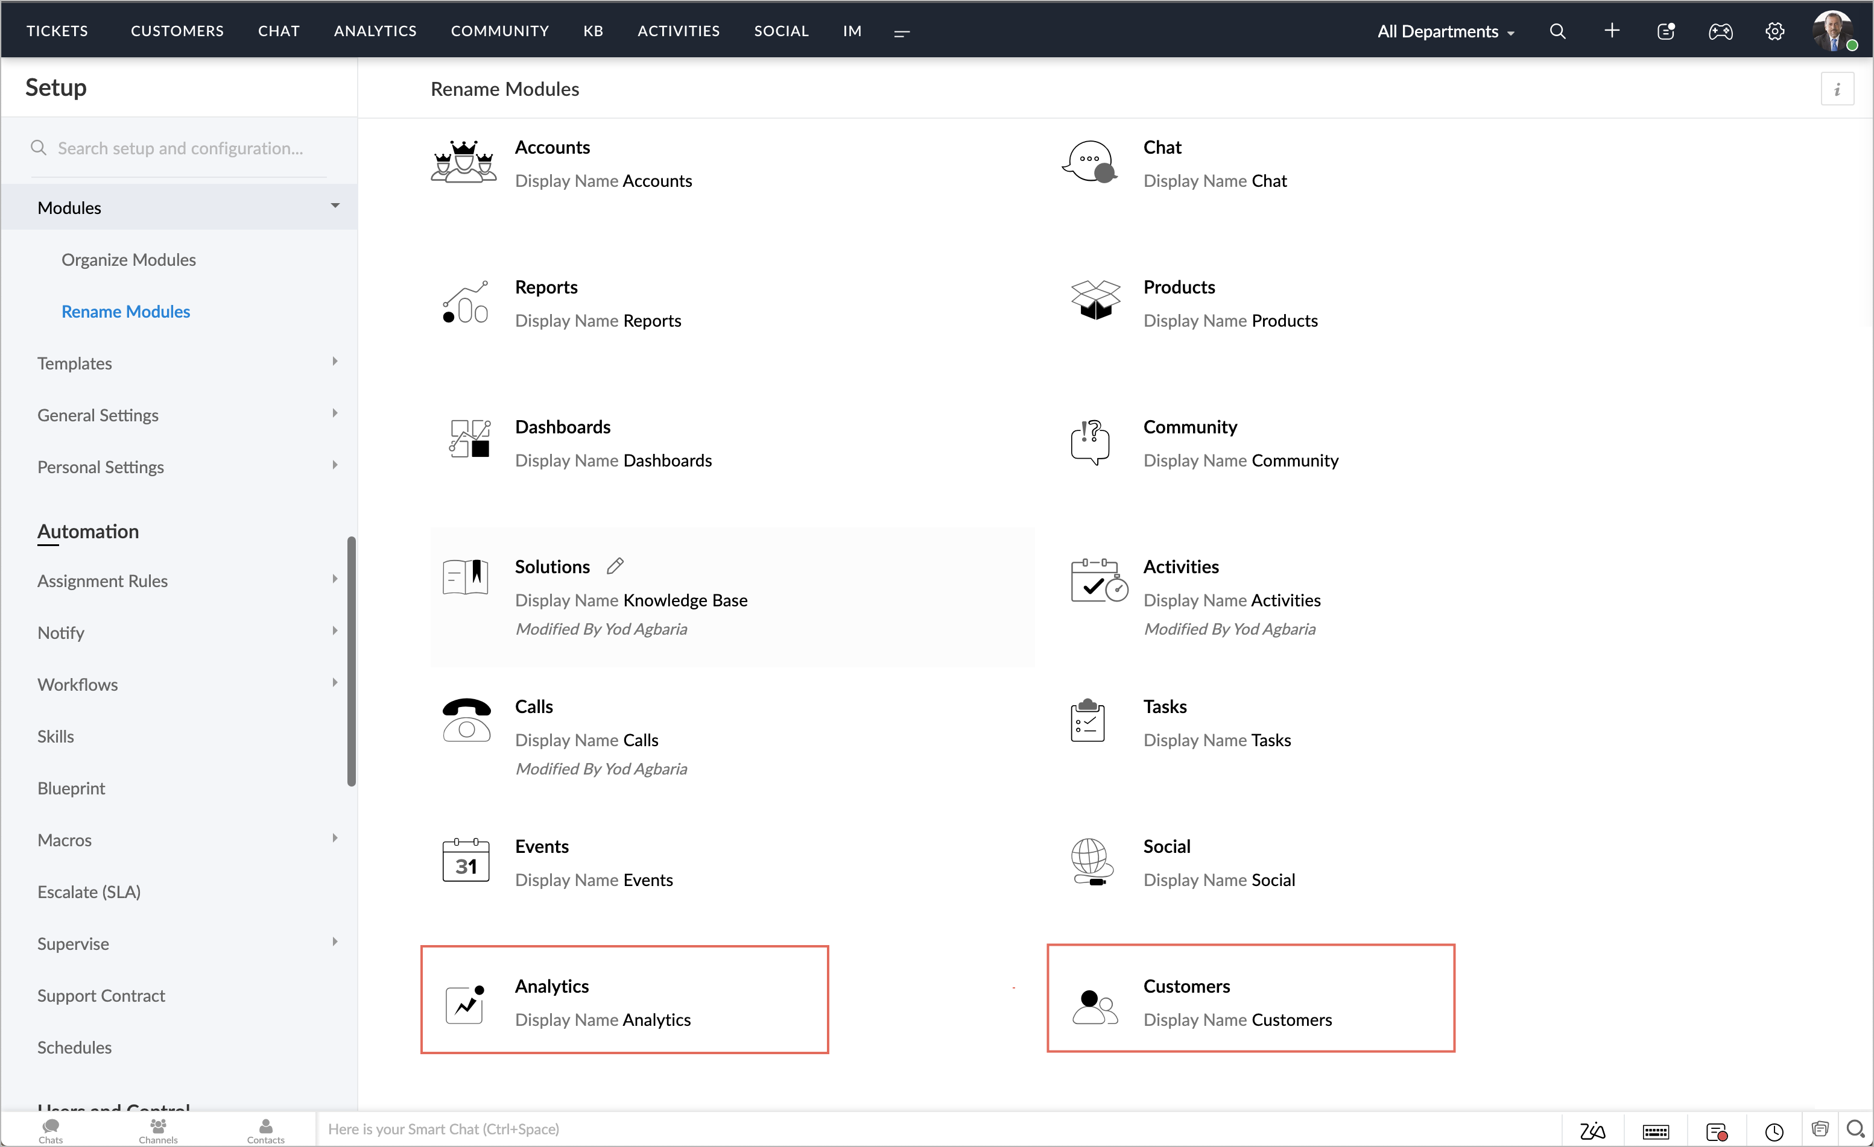Open the All Departments dropdown
1874x1147 pixels.
click(1445, 31)
